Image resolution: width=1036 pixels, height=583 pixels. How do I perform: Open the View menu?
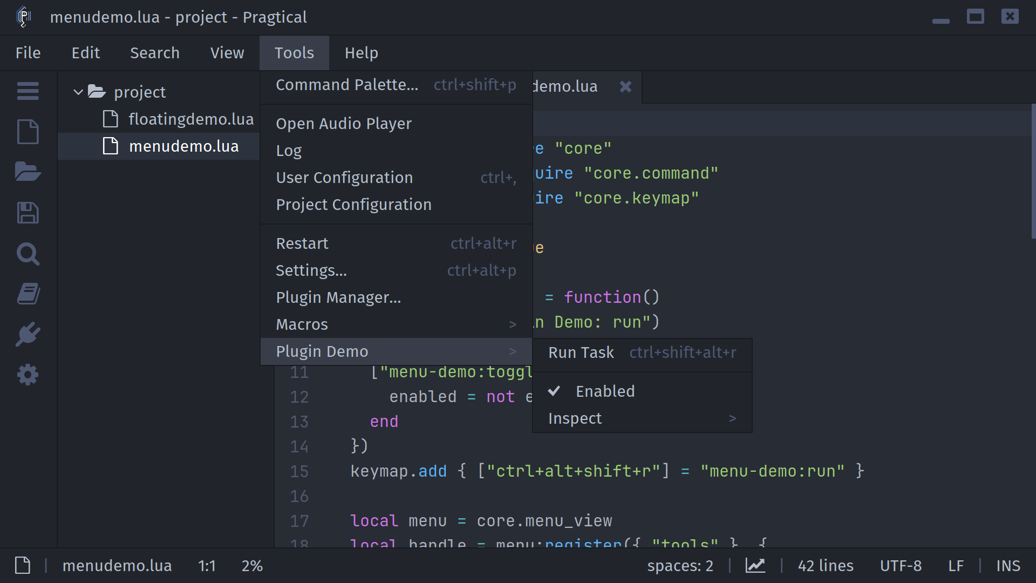point(227,53)
